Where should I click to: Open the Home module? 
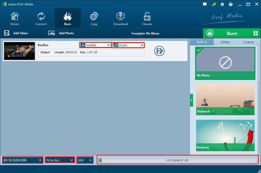pos(15,19)
